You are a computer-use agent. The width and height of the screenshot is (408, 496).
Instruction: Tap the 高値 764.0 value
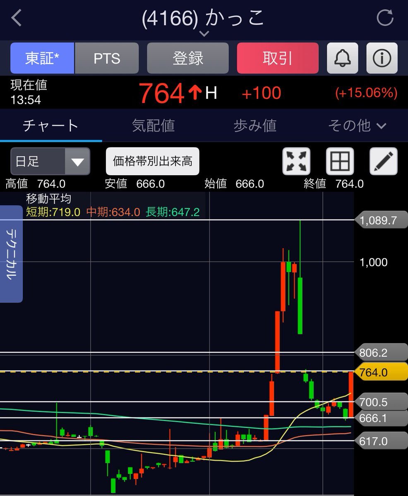point(36,184)
